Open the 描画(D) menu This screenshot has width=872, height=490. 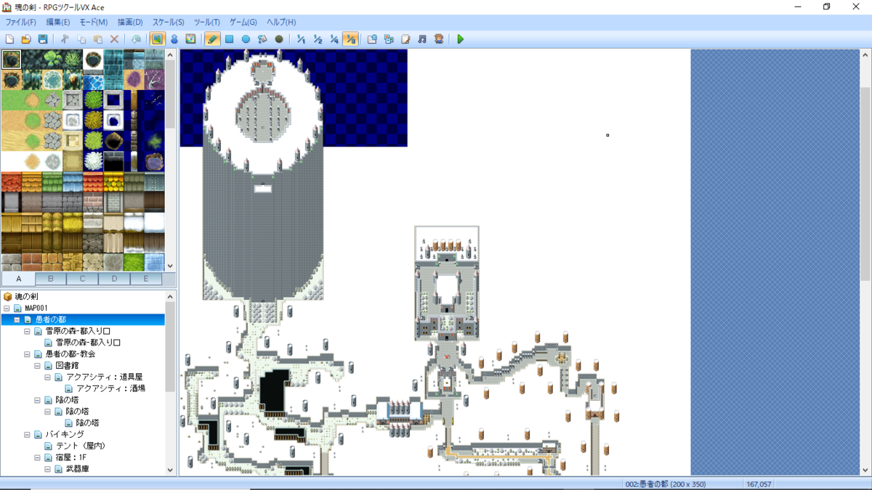coord(130,23)
